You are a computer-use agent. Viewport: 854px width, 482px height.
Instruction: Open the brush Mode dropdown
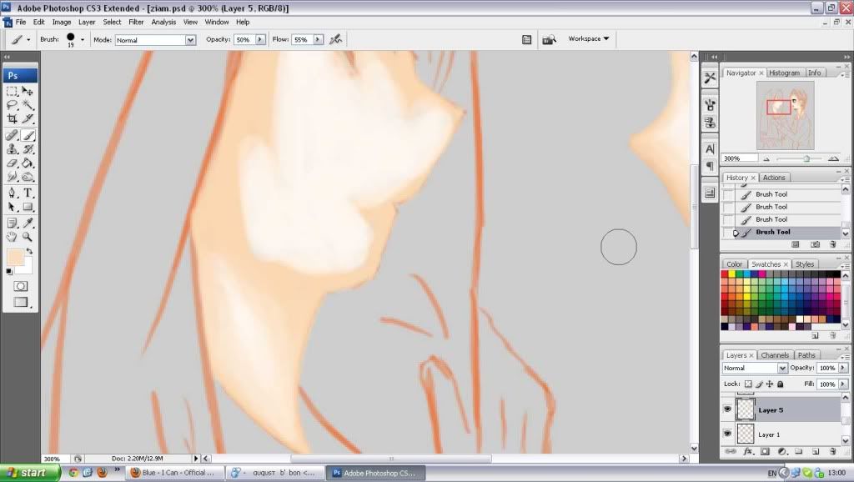(x=190, y=40)
